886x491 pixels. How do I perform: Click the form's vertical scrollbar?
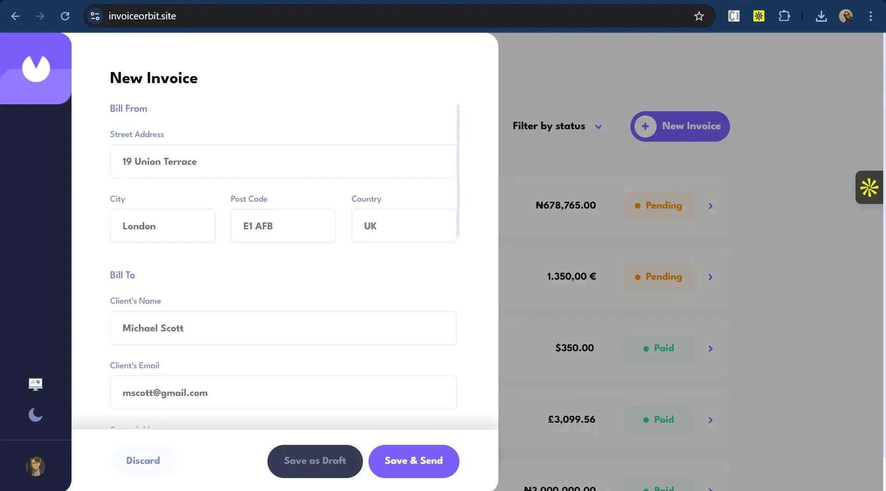point(458,171)
